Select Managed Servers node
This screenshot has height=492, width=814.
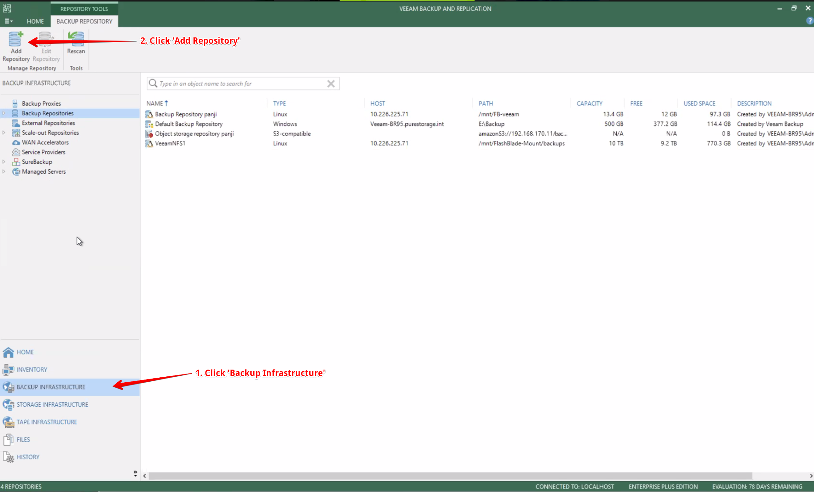(44, 172)
